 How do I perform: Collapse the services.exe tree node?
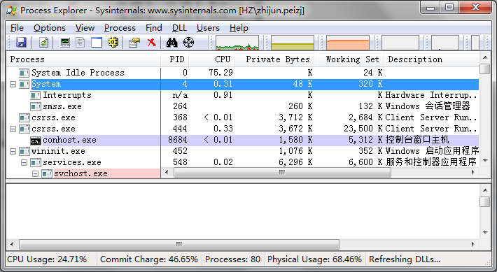pos(24,162)
